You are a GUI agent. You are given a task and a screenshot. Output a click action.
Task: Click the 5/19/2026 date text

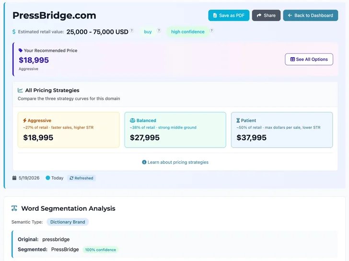point(29,178)
